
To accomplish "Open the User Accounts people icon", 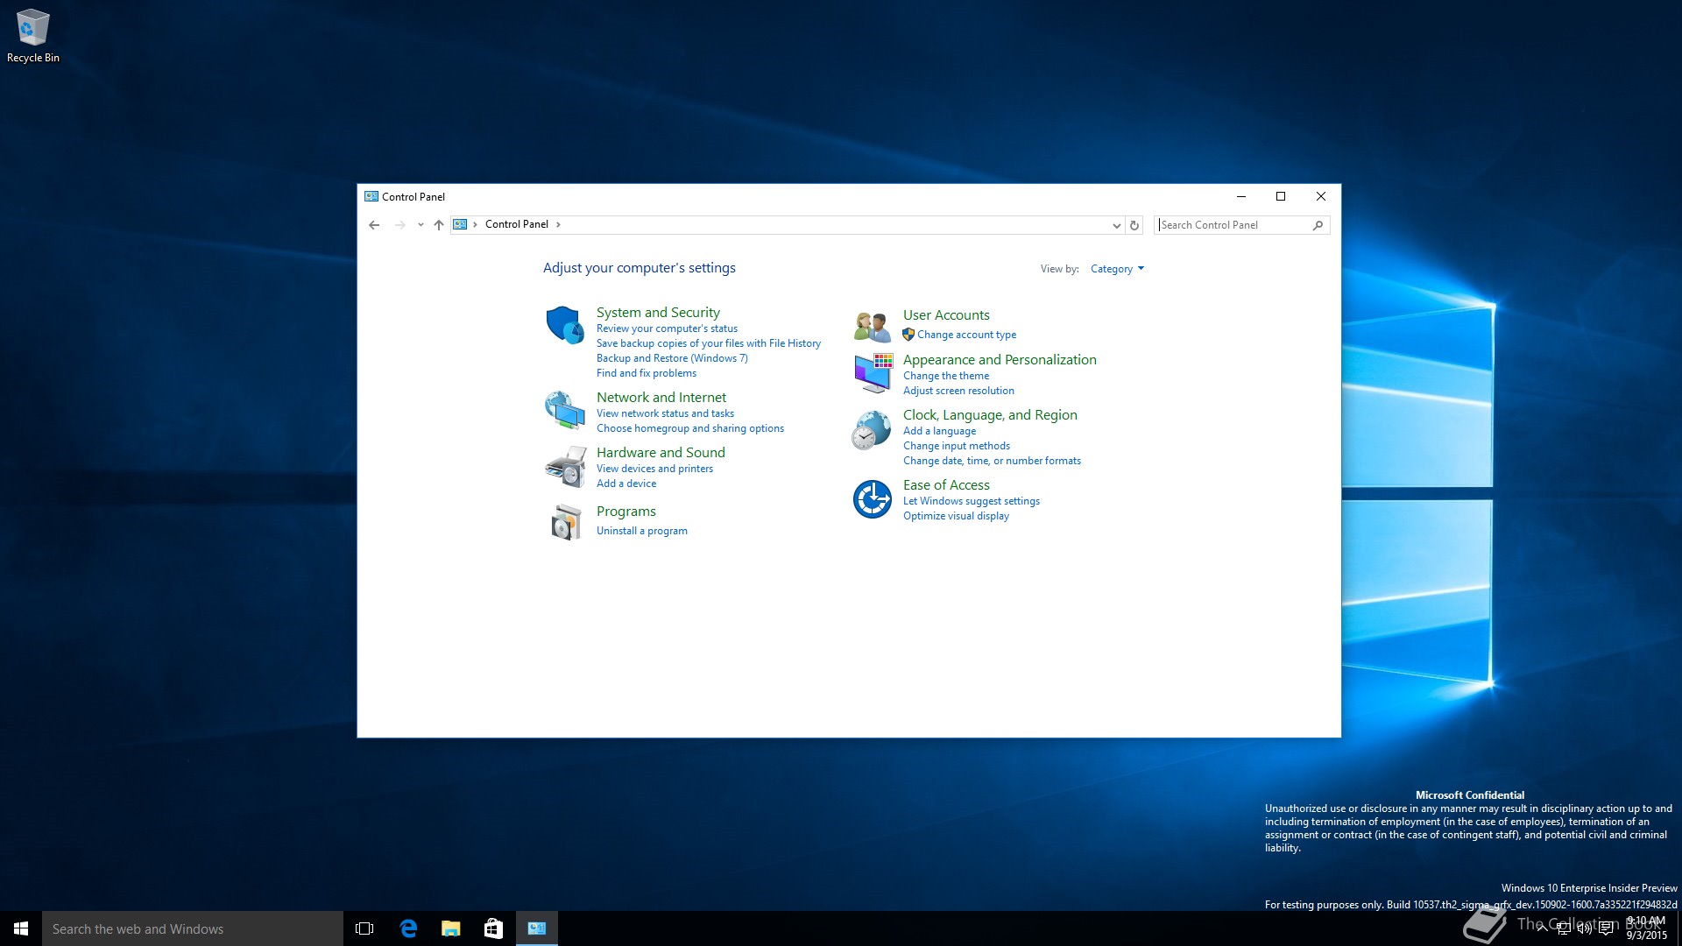I will (872, 326).
